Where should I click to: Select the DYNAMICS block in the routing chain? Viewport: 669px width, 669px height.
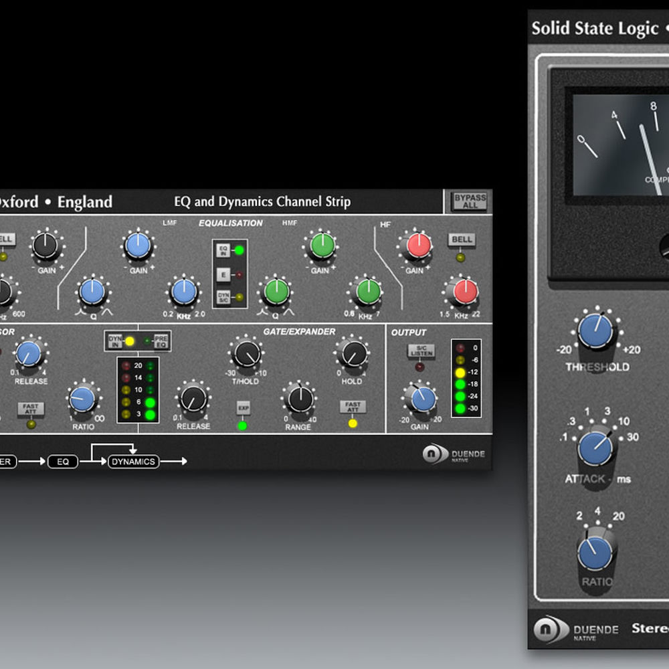coord(134,461)
